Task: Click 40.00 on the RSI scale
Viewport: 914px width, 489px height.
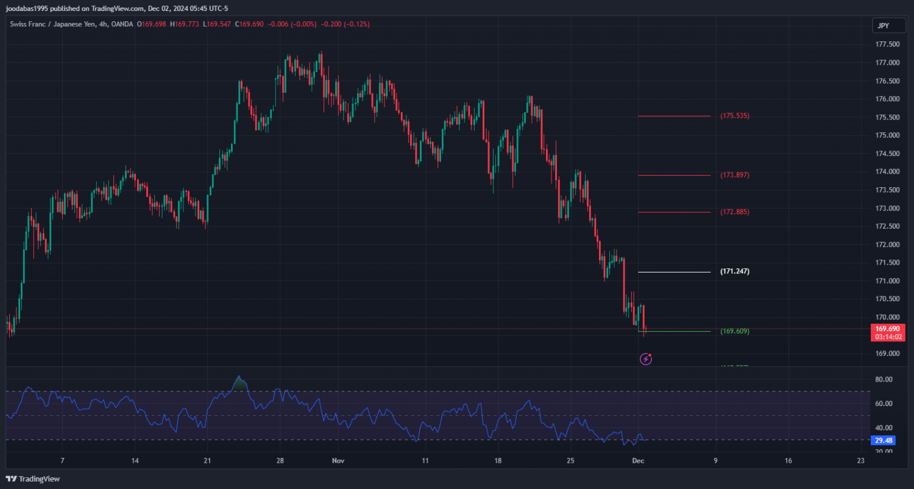Action: 884,428
